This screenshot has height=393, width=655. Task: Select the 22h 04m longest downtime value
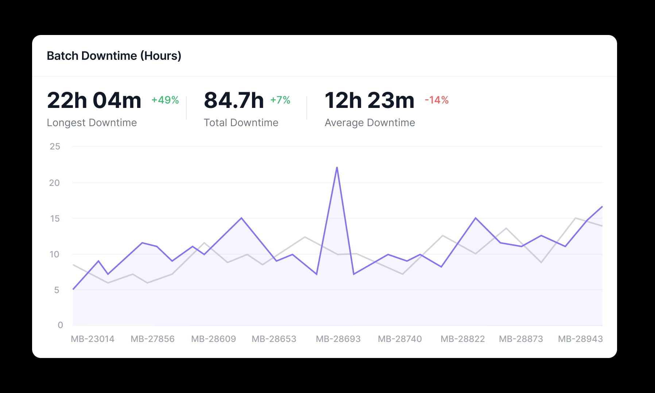(x=94, y=100)
